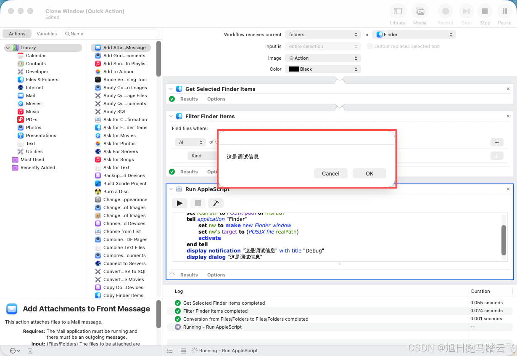
Task: Collapse Filter Finder Items action
Action: point(171,116)
